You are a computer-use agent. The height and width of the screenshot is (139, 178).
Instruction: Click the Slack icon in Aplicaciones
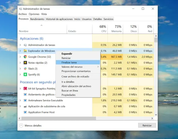point(25,69)
